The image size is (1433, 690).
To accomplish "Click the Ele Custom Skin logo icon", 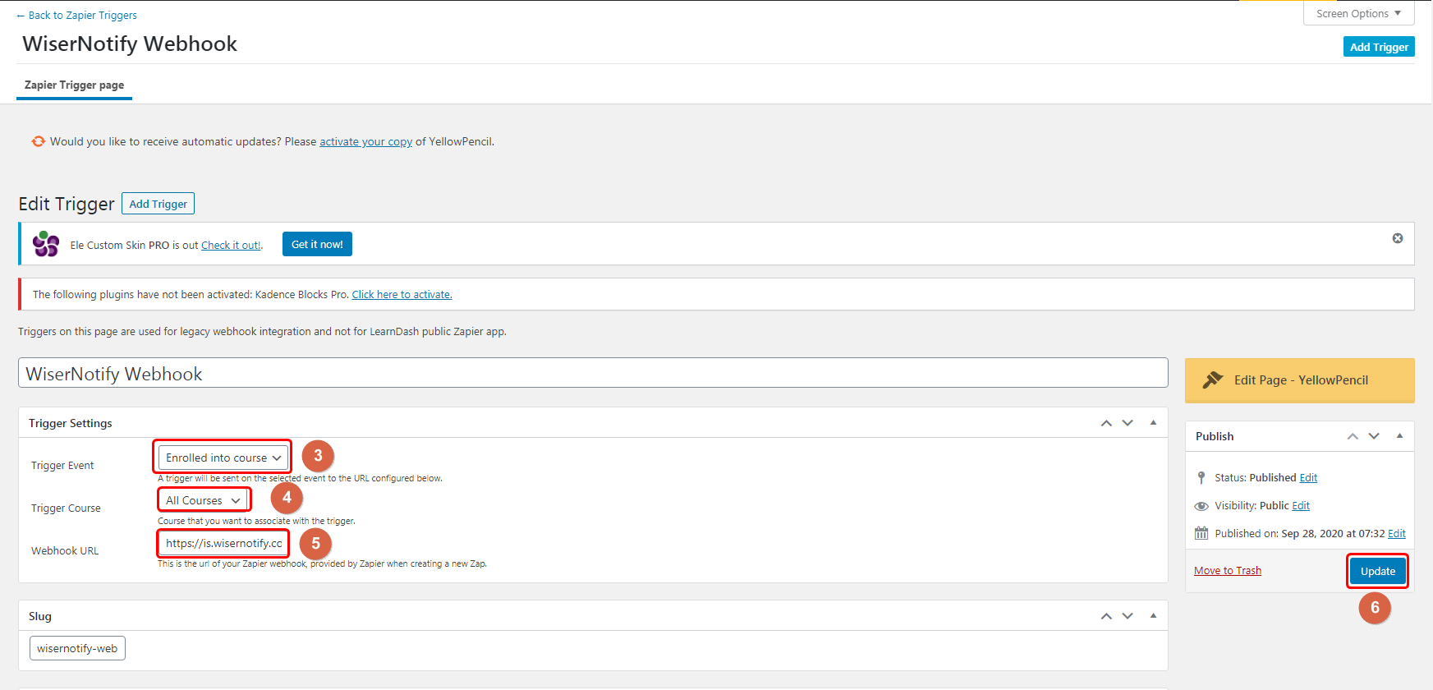I will tap(46, 244).
